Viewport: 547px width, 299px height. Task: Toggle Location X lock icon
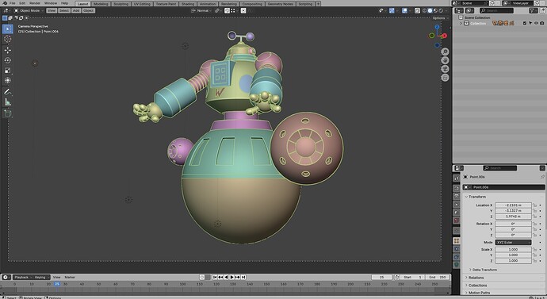tap(534, 205)
